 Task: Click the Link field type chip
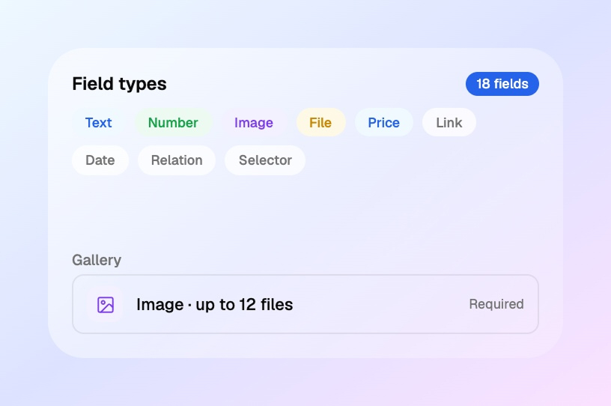click(449, 122)
